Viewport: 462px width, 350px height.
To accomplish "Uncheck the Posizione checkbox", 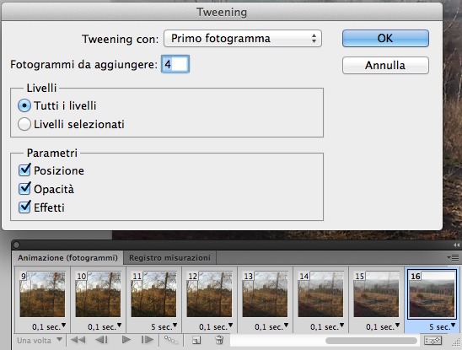I will click(x=24, y=170).
